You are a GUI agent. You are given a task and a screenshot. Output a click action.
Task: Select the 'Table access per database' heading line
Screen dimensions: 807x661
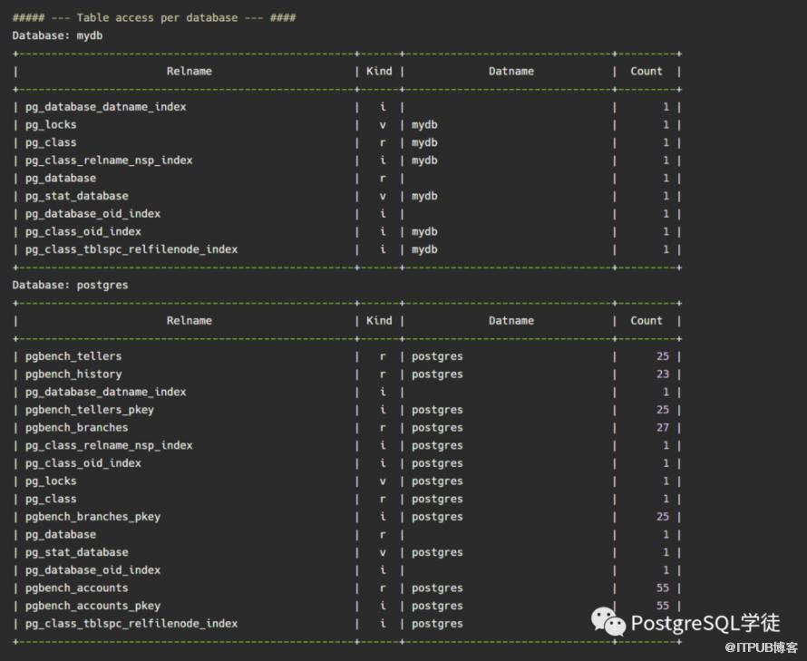154,17
